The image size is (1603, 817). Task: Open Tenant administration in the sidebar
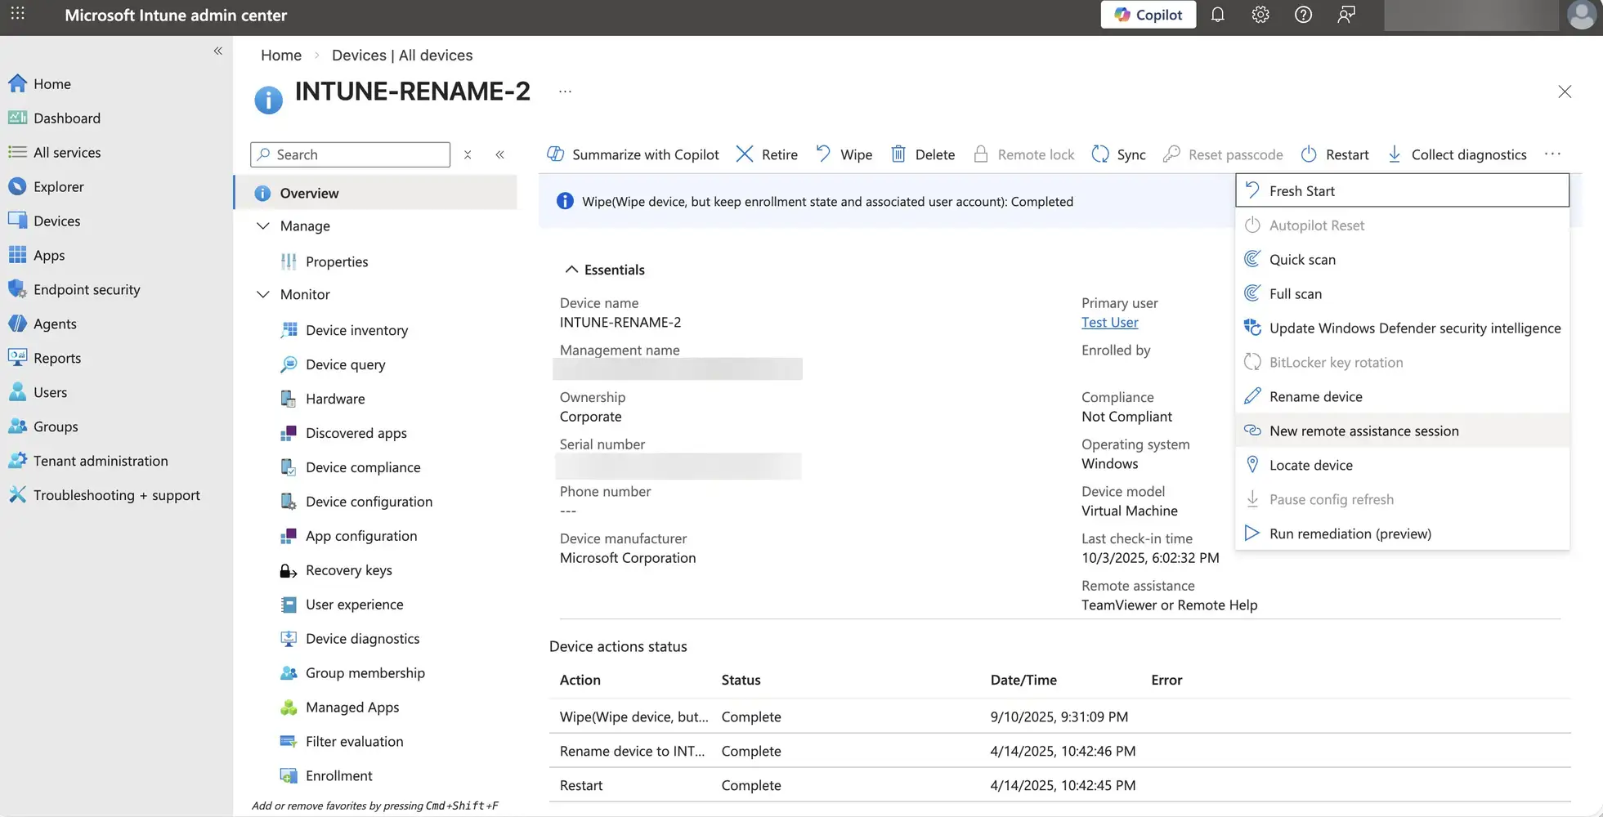(x=100, y=461)
